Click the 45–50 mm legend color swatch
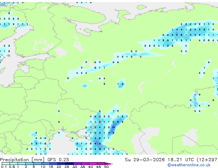 click(101, 164)
